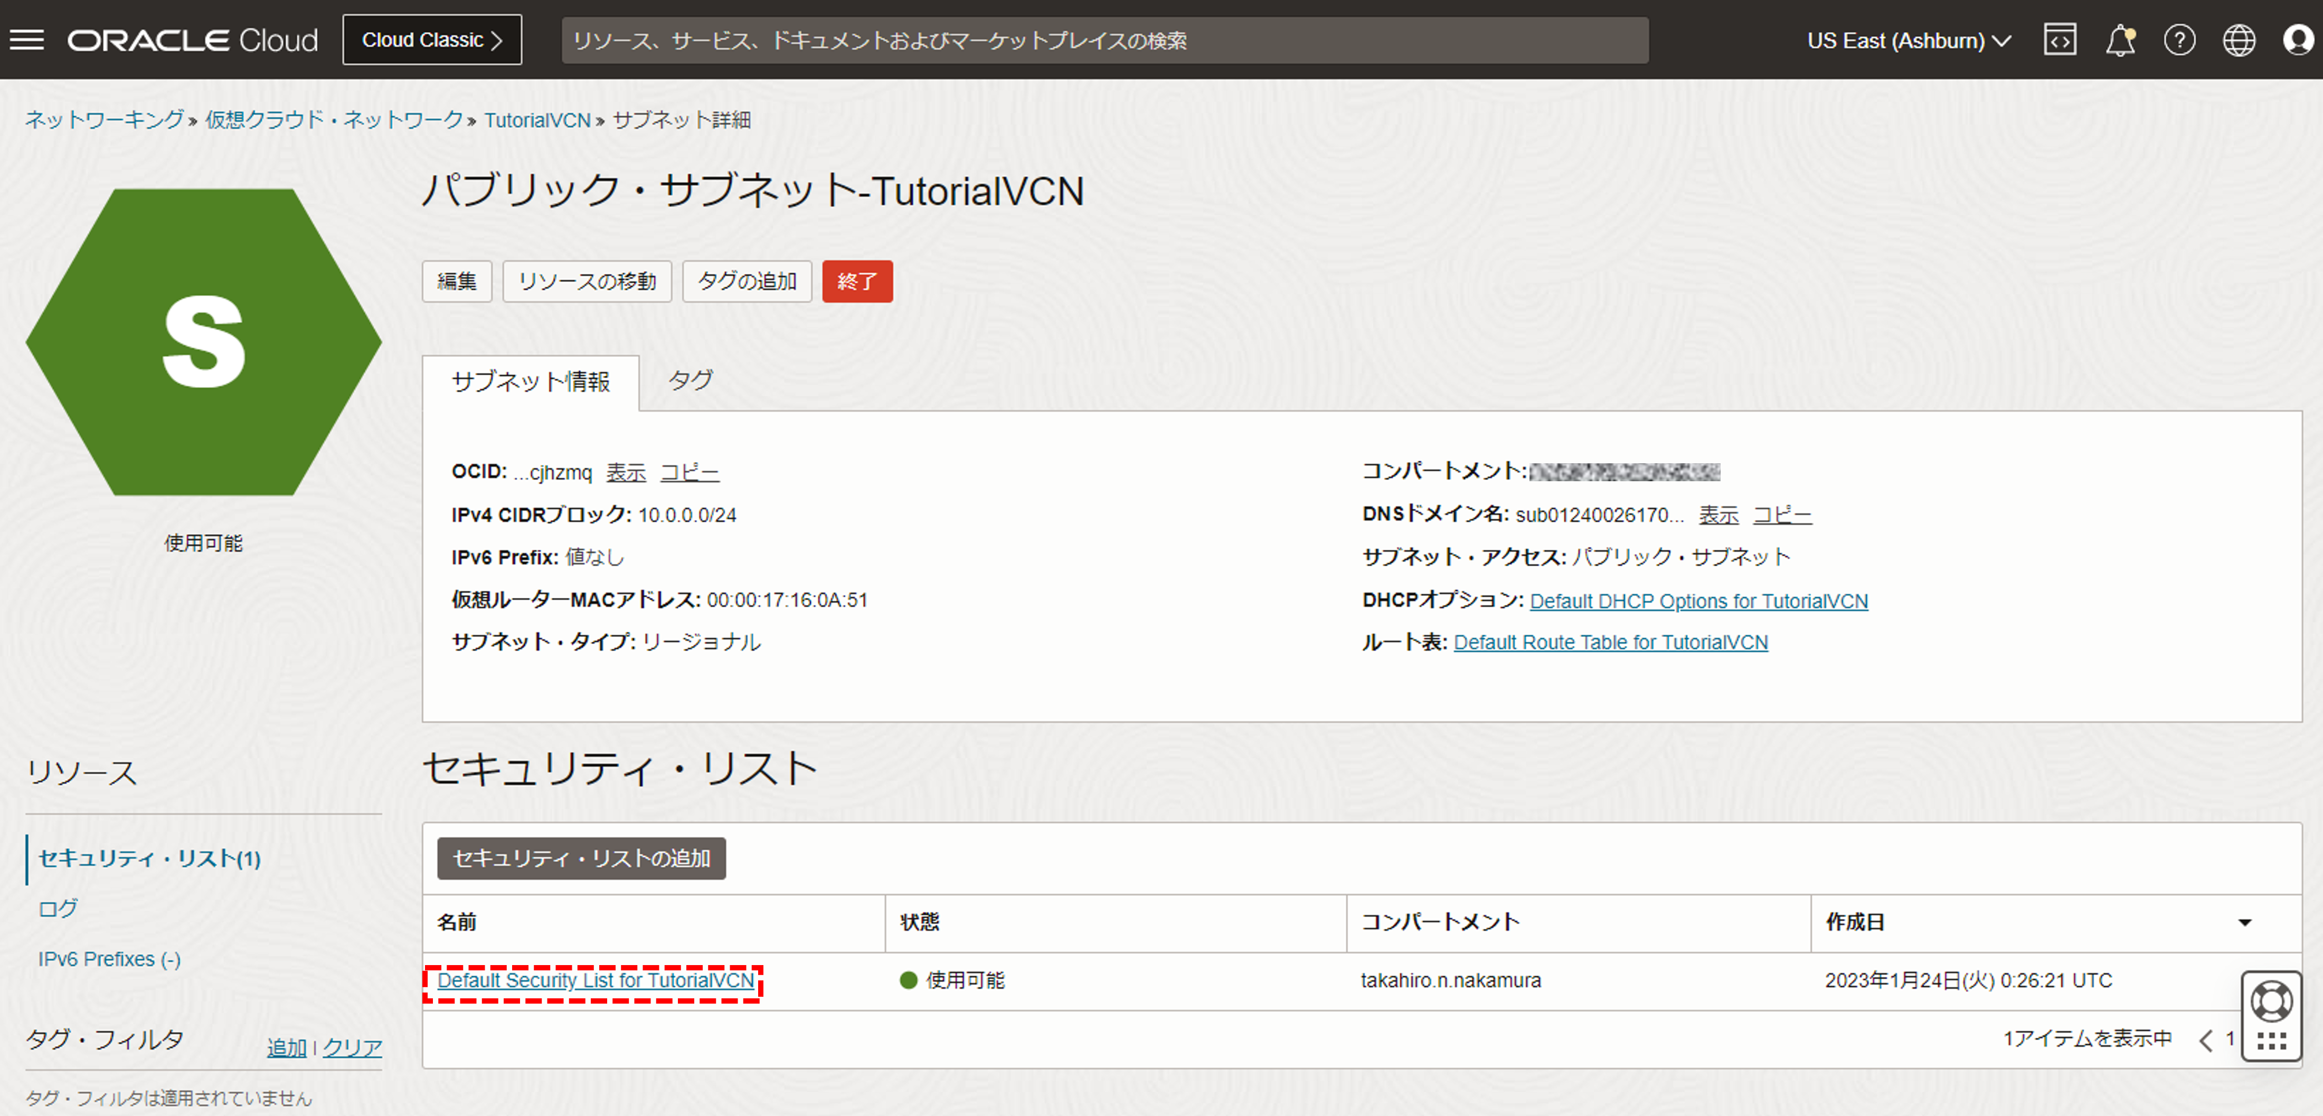Select ログ in Resources sidebar
This screenshot has width=2323, height=1116.
(x=58, y=909)
